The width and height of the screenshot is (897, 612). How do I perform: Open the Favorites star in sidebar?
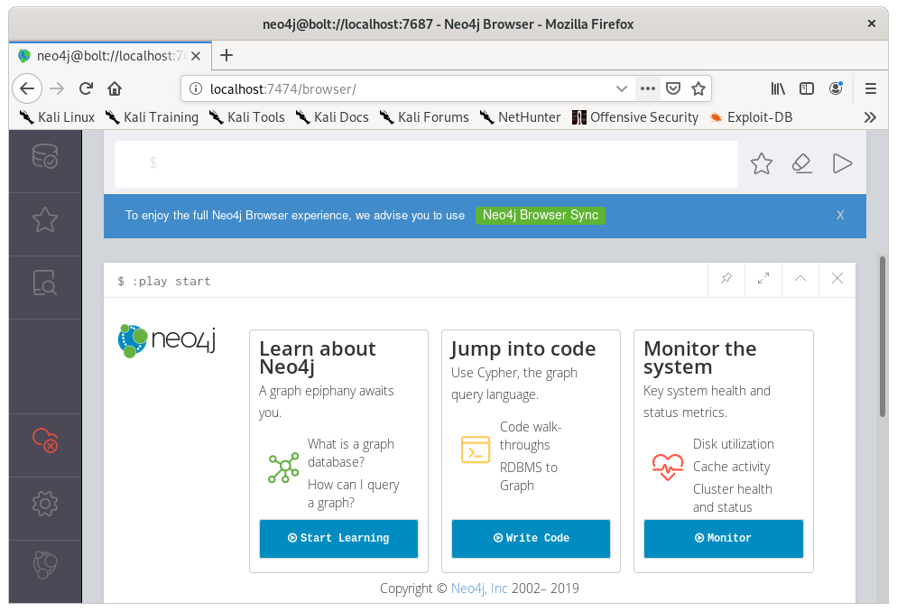[x=44, y=219]
